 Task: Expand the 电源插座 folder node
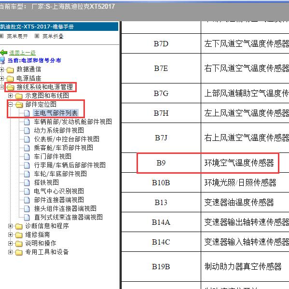click(1, 78)
